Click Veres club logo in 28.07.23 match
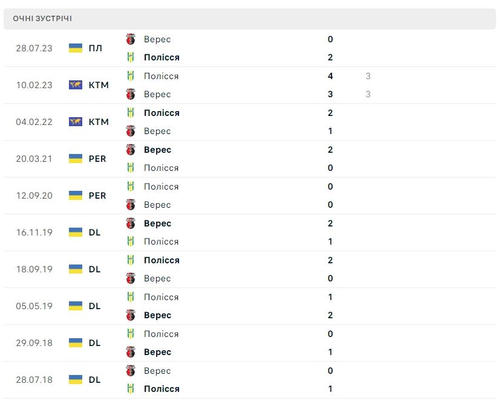The width and height of the screenshot is (499, 407). (x=131, y=39)
